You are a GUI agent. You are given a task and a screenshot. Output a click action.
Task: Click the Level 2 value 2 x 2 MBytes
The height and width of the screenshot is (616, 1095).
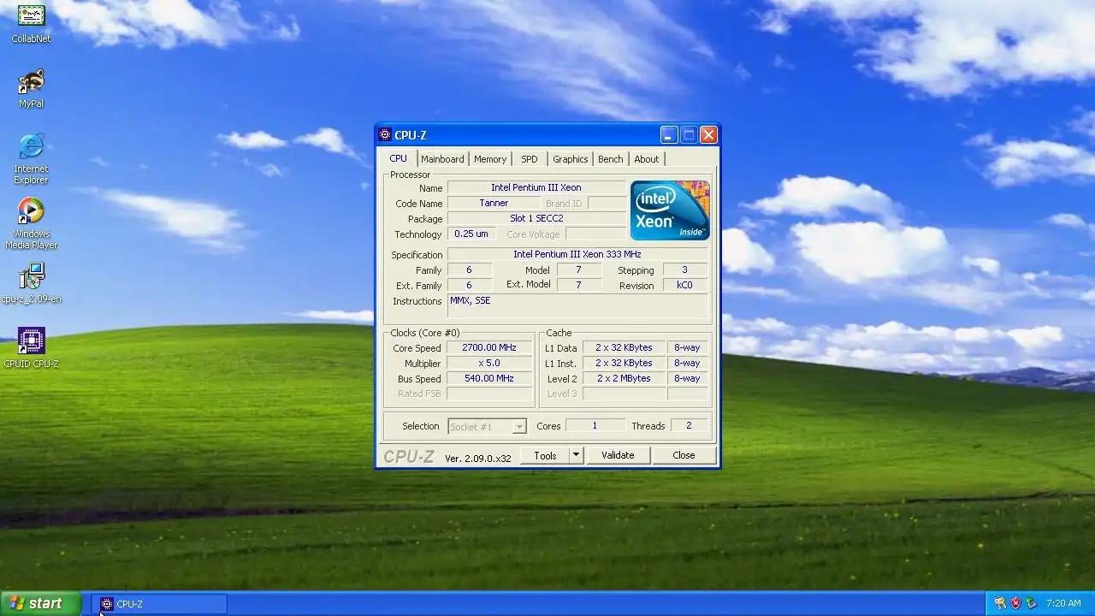(624, 378)
